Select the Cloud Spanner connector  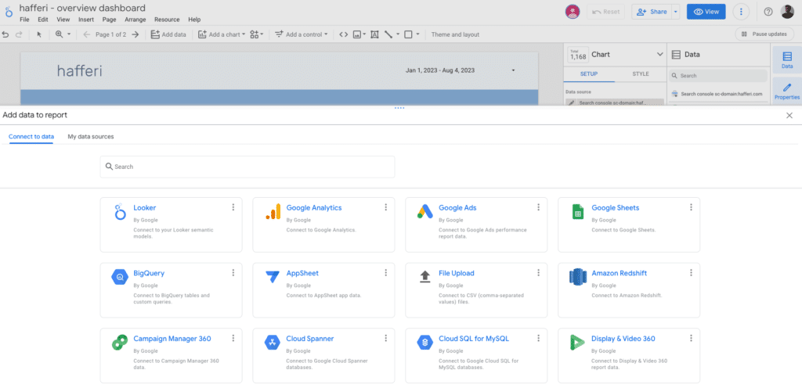pyautogui.click(x=323, y=355)
